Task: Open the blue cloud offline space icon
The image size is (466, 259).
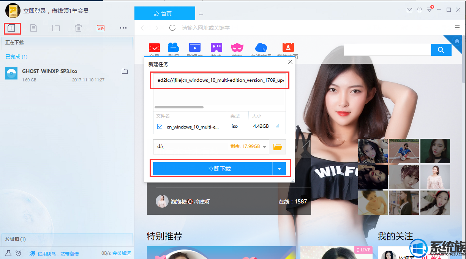Action: pyautogui.click(x=261, y=48)
